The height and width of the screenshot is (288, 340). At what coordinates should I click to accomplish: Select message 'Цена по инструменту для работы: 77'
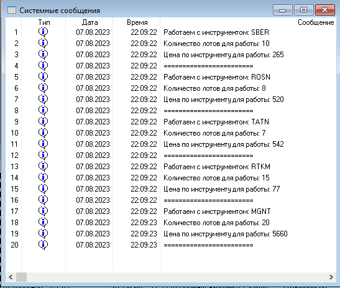[x=222, y=189]
